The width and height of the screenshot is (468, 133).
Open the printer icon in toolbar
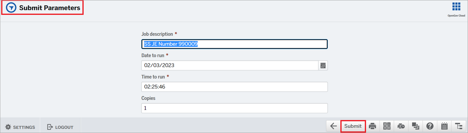[372, 126]
